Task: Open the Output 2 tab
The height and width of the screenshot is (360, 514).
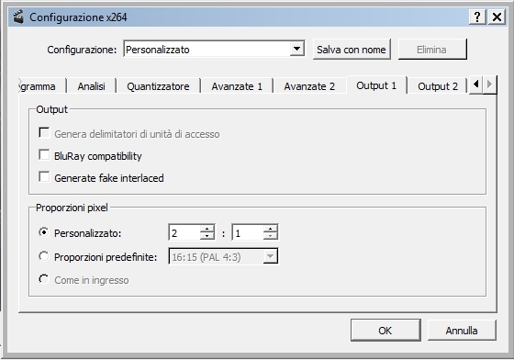Action: (x=438, y=86)
